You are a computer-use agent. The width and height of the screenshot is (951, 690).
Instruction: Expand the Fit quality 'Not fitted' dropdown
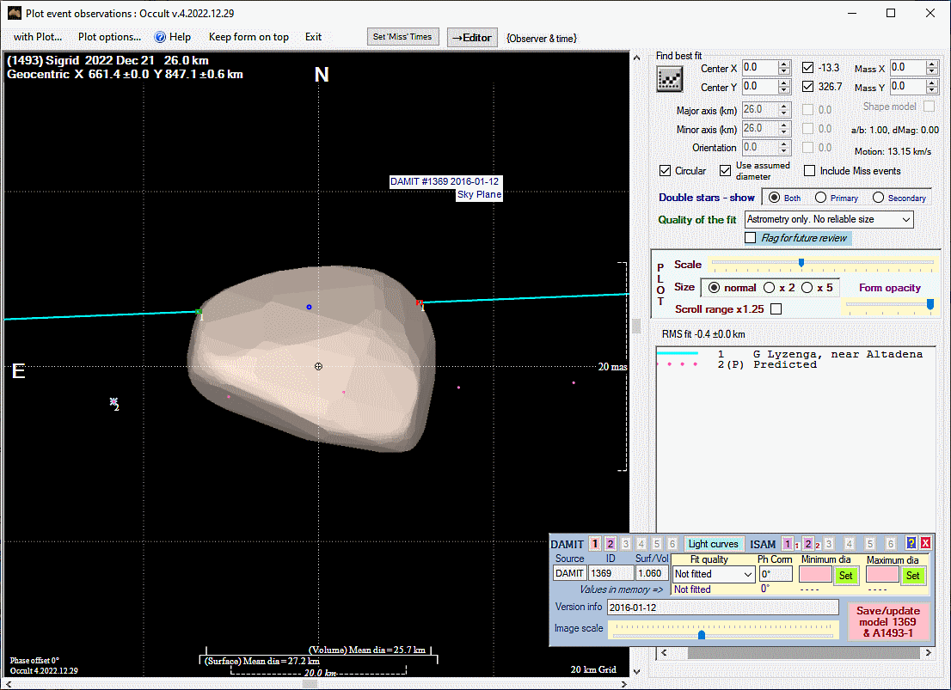click(747, 574)
